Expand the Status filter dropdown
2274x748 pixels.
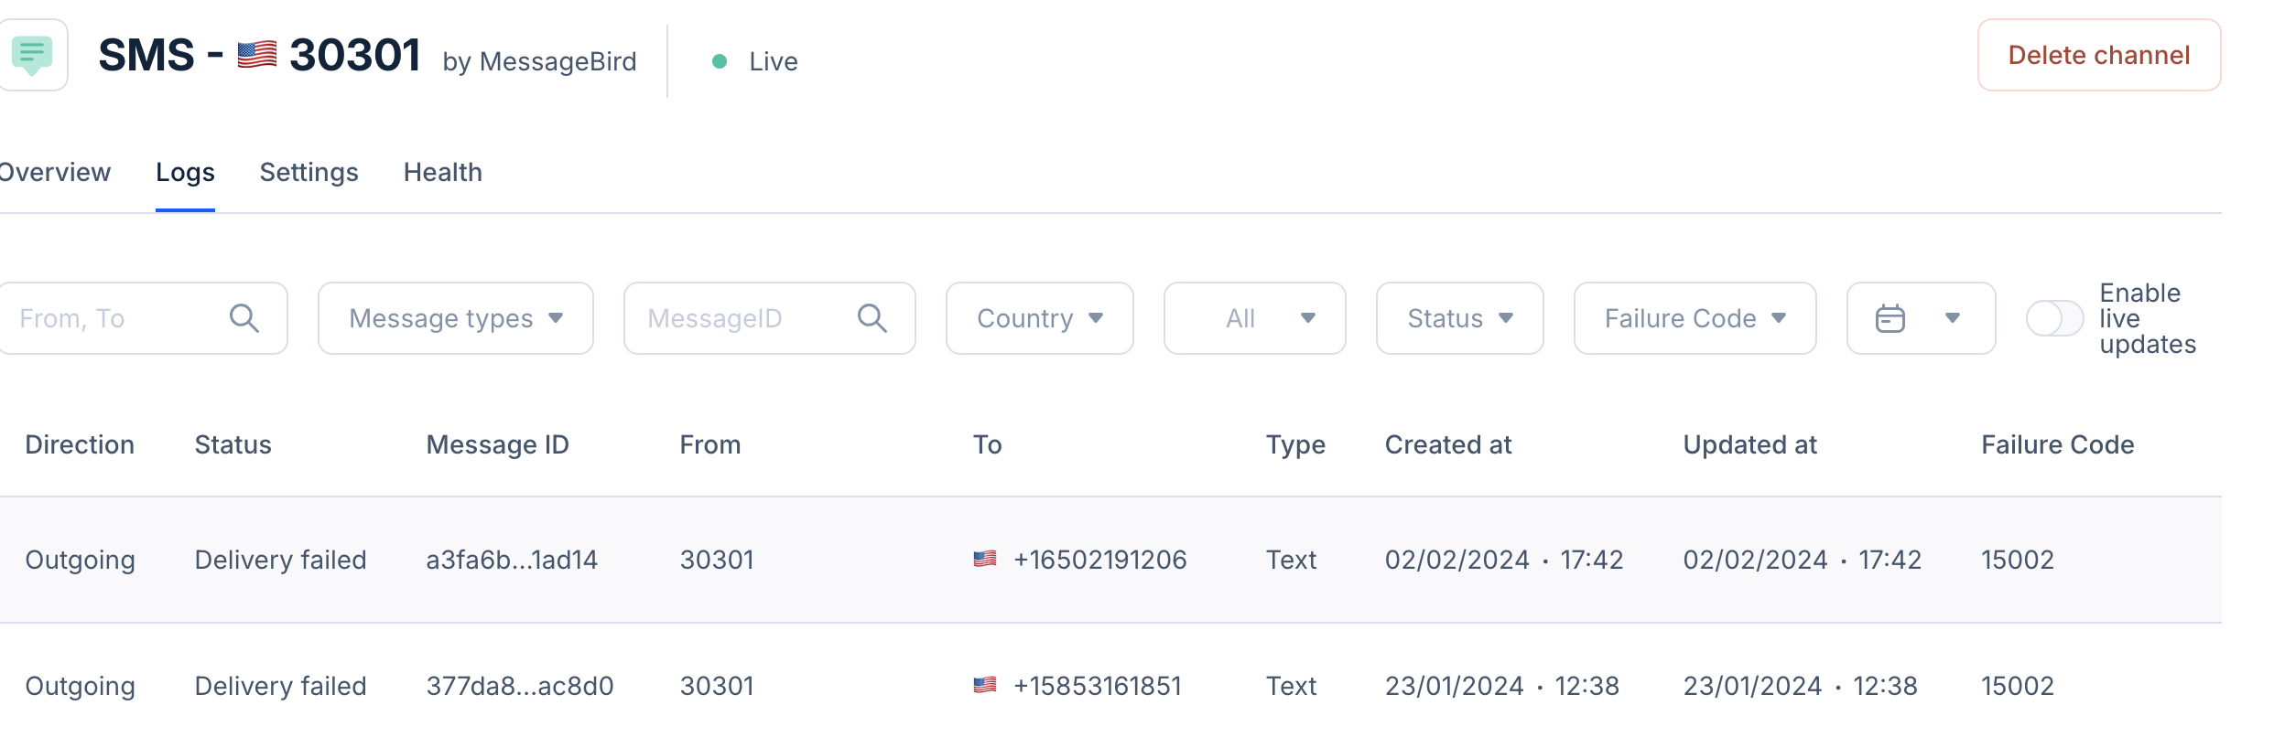[x=1459, y=318]
